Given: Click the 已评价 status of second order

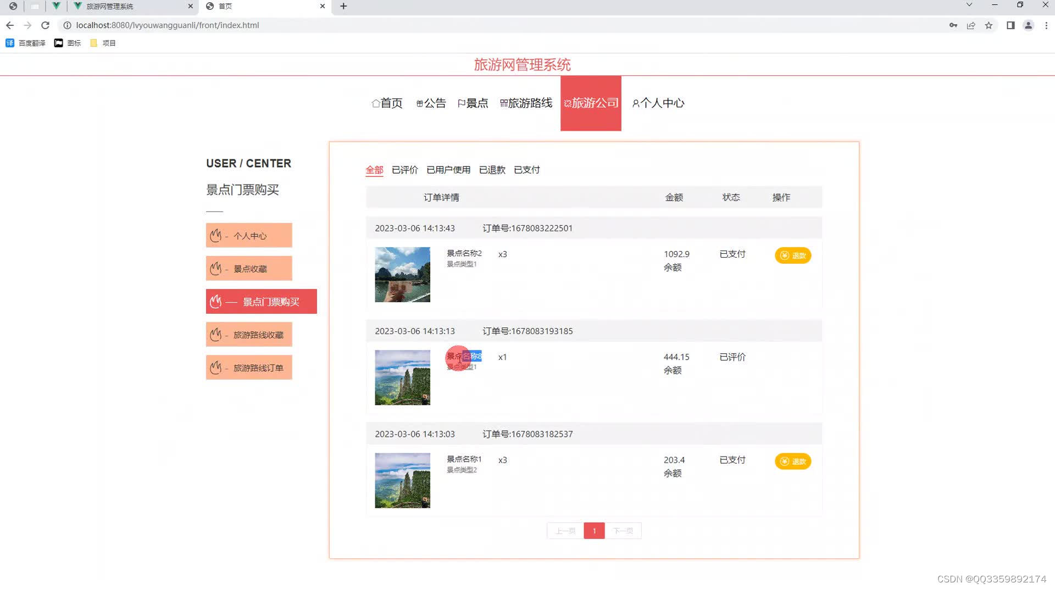Looking at the screenshot, I should coord(732,357).
